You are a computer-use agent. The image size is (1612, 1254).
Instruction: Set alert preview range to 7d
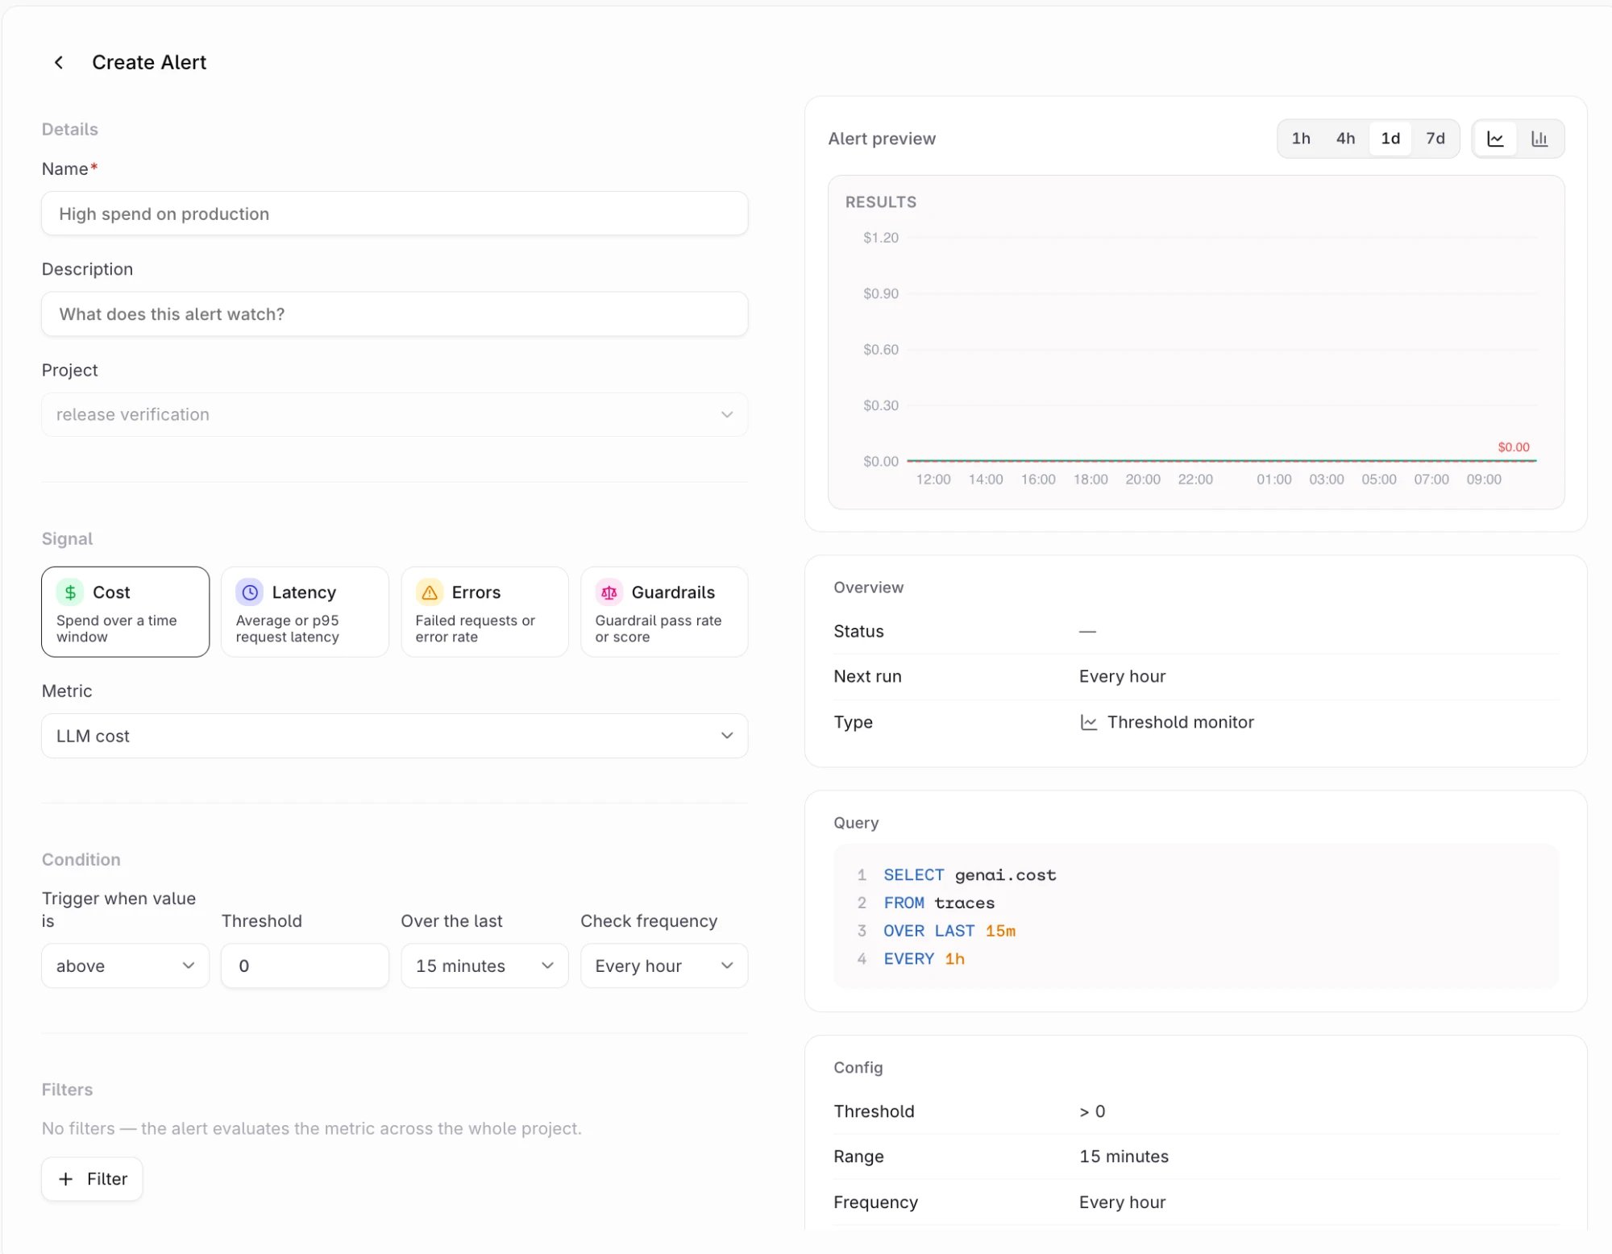point(1435,139)
